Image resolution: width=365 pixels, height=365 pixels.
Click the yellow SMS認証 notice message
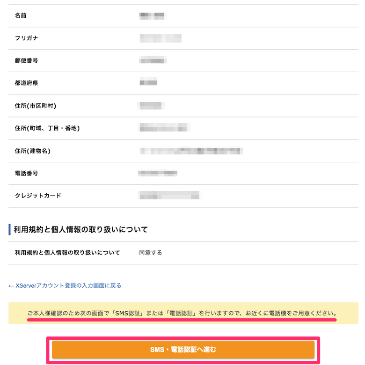[x=182, y=314]
